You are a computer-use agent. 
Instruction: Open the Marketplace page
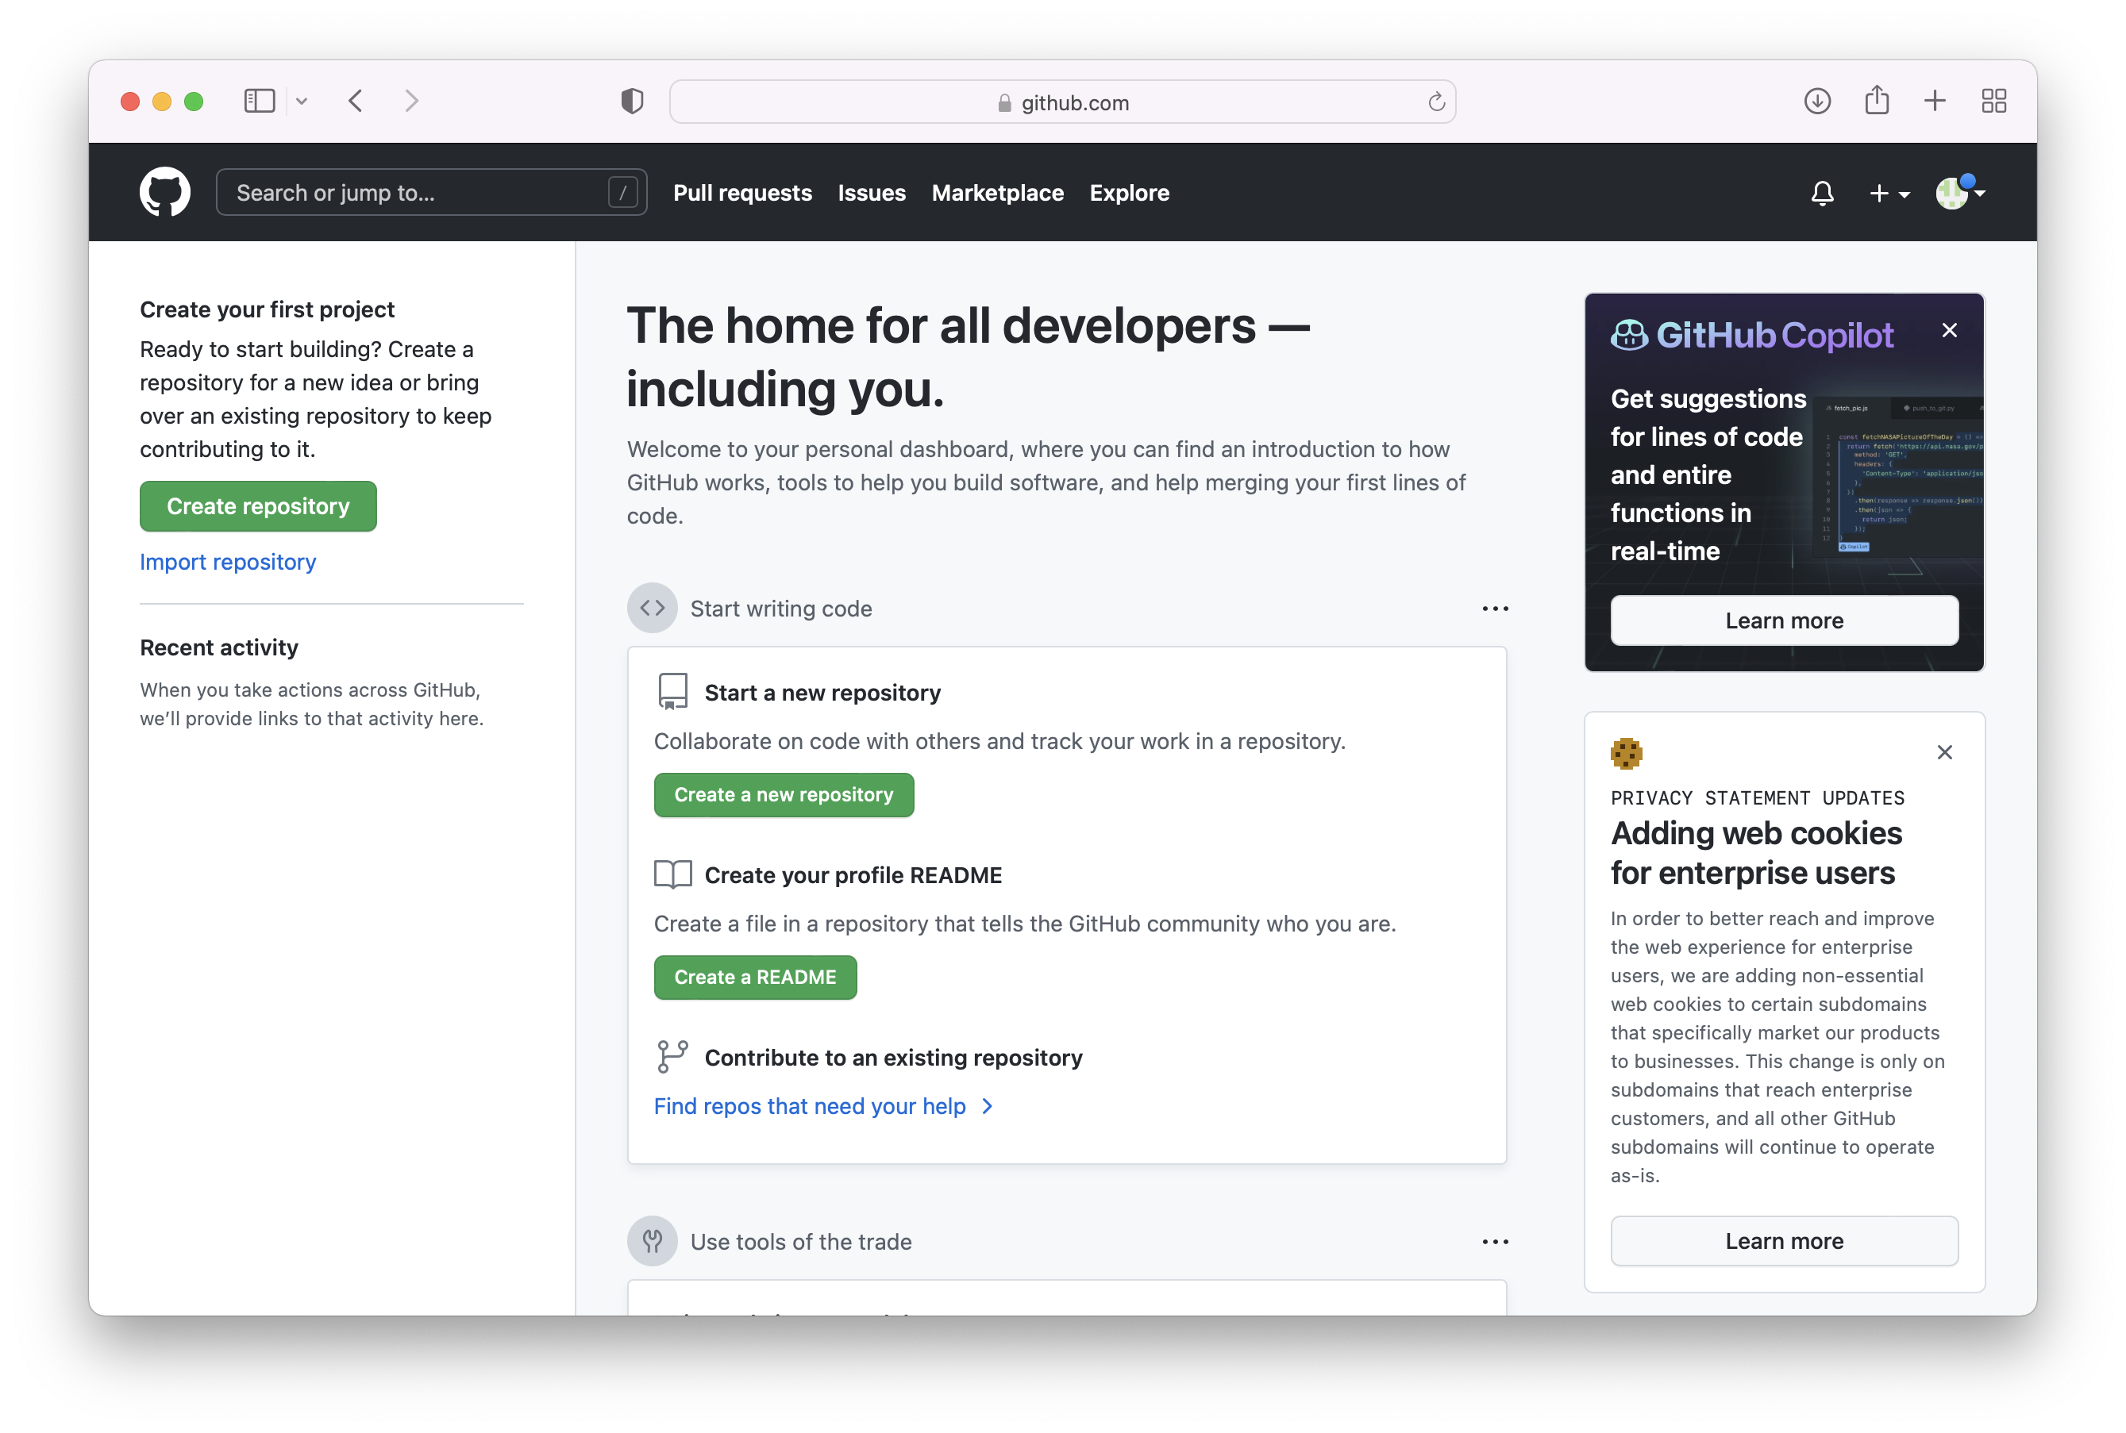pos(996,193)
